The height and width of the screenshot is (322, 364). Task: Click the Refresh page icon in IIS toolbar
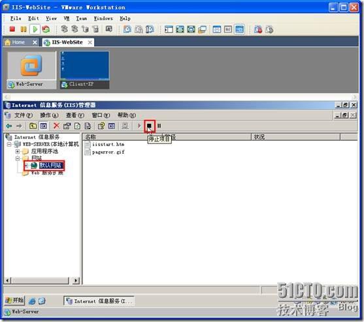pos(77,126)
